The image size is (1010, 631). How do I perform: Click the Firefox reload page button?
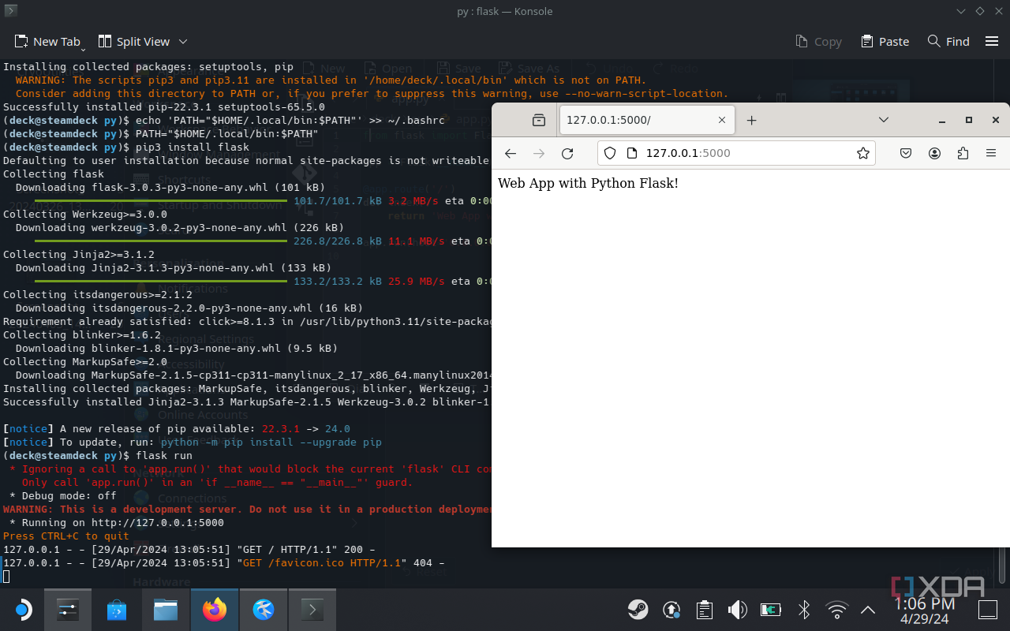[567, 154]
